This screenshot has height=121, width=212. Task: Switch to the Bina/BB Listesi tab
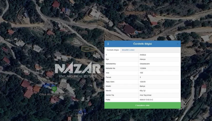(x=128, y=50)
